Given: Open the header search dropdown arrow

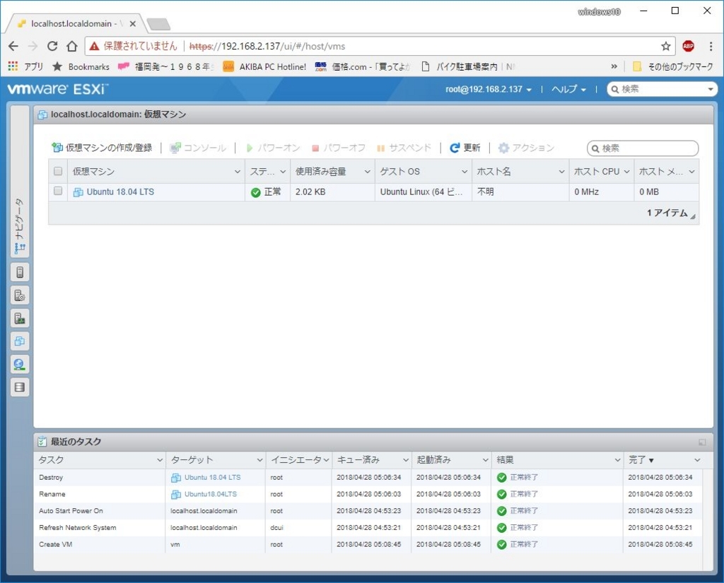Looking at the screenshot, I should (711, 89).
